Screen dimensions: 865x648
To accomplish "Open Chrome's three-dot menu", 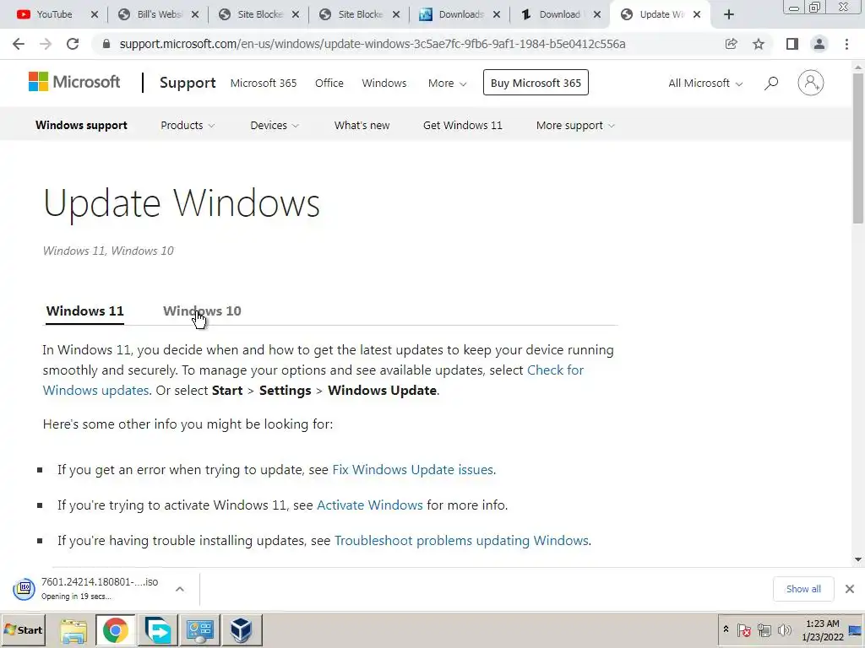I will [846, 44].
